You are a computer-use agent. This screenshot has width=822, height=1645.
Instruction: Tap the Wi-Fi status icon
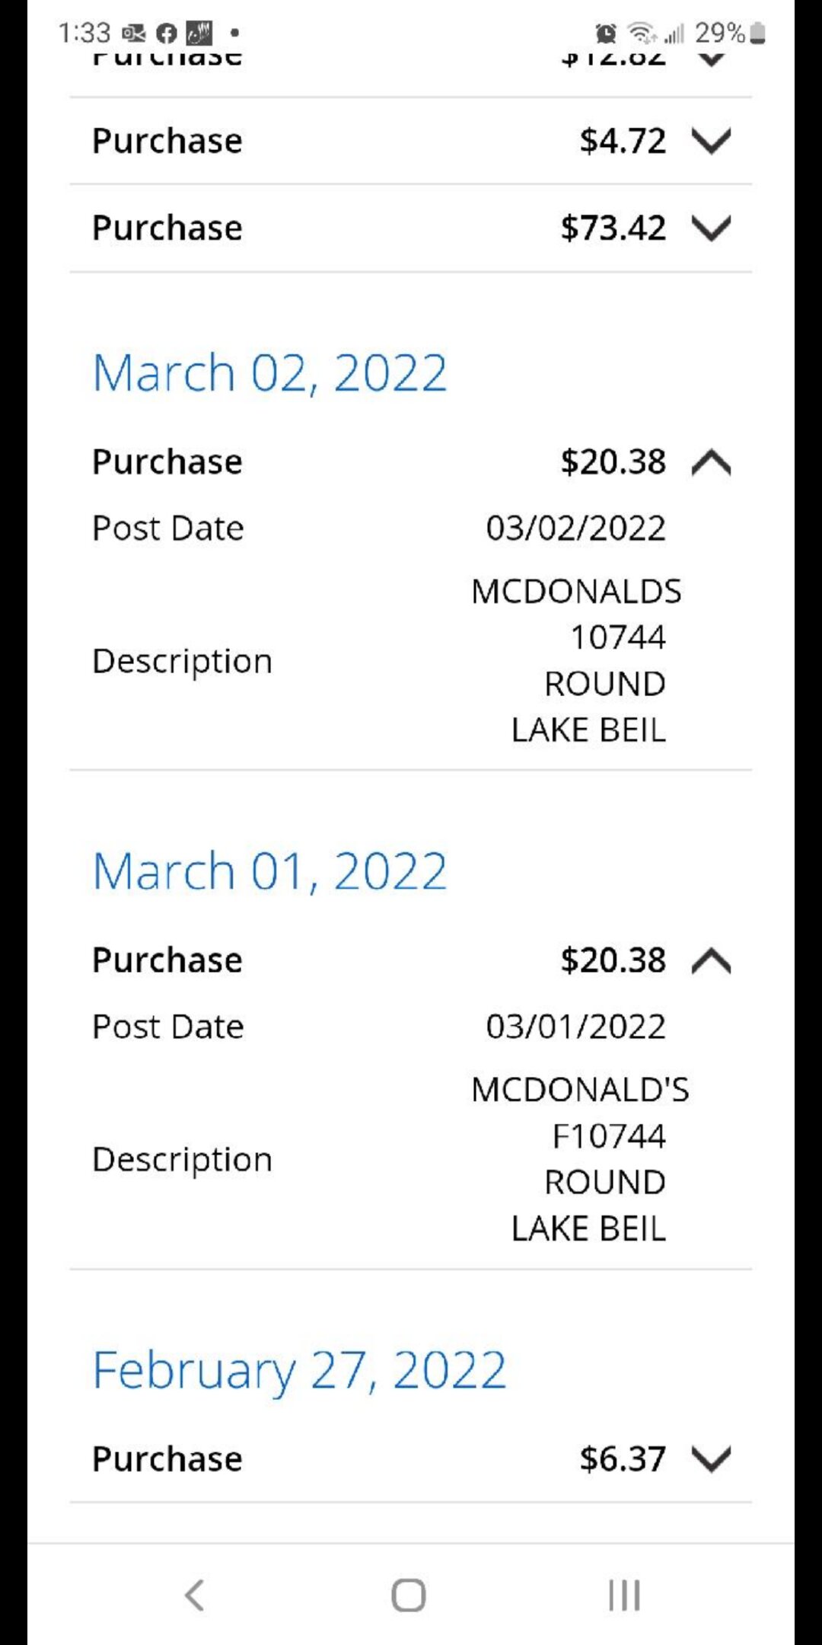(642, 34)
